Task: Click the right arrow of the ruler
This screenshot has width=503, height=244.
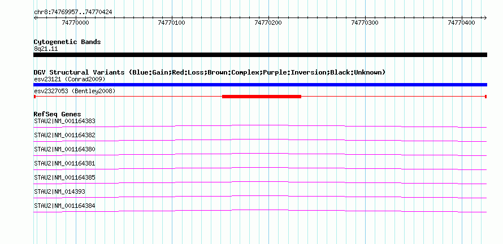Action: 485,18
